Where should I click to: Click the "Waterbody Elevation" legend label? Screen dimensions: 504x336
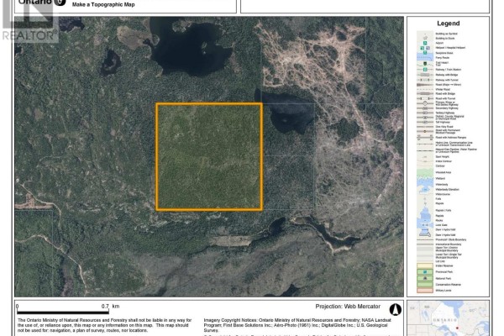click(x=448, y=189)
